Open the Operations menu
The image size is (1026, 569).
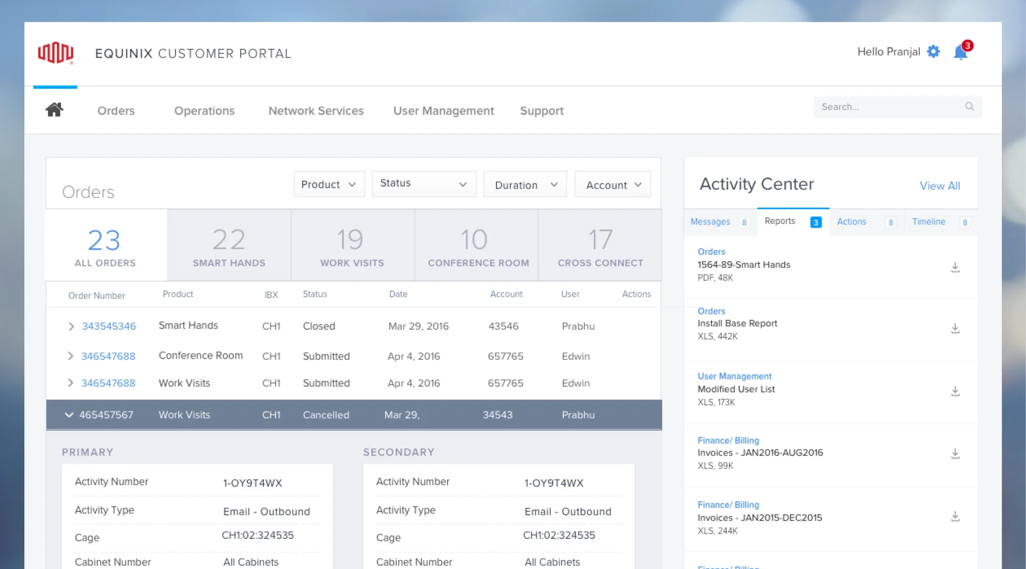[x=204, y=111]
